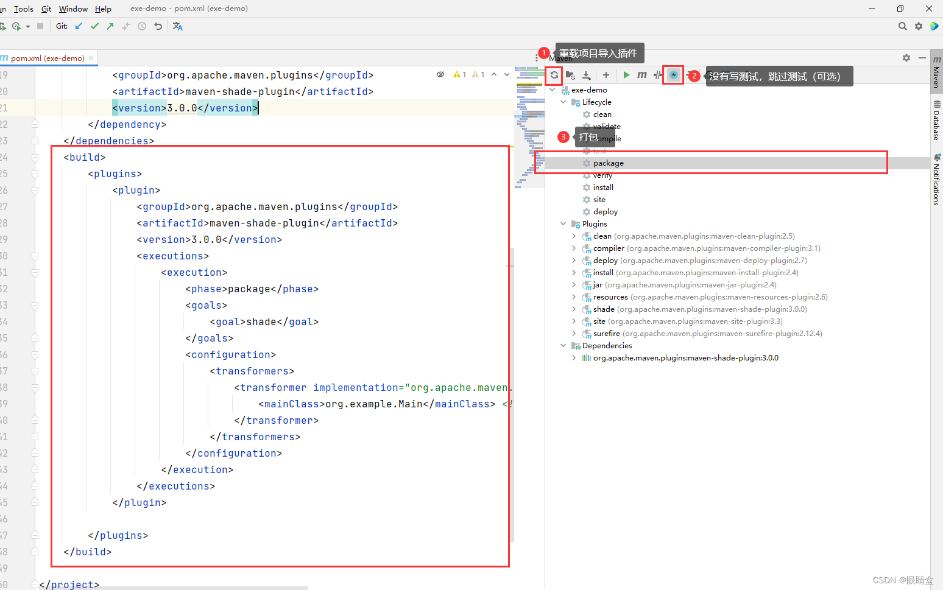Expand the clean plugin node

pyautogui.click(x=574, y=236)
